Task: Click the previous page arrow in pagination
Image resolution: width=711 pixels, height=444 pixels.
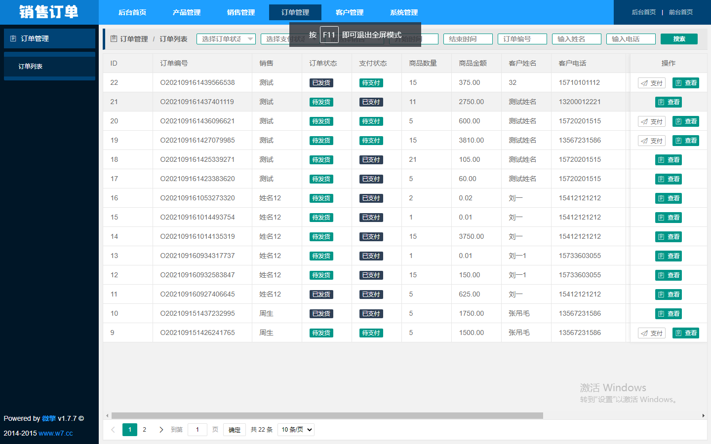Action: pyautogui.click(x=113, y=430)
